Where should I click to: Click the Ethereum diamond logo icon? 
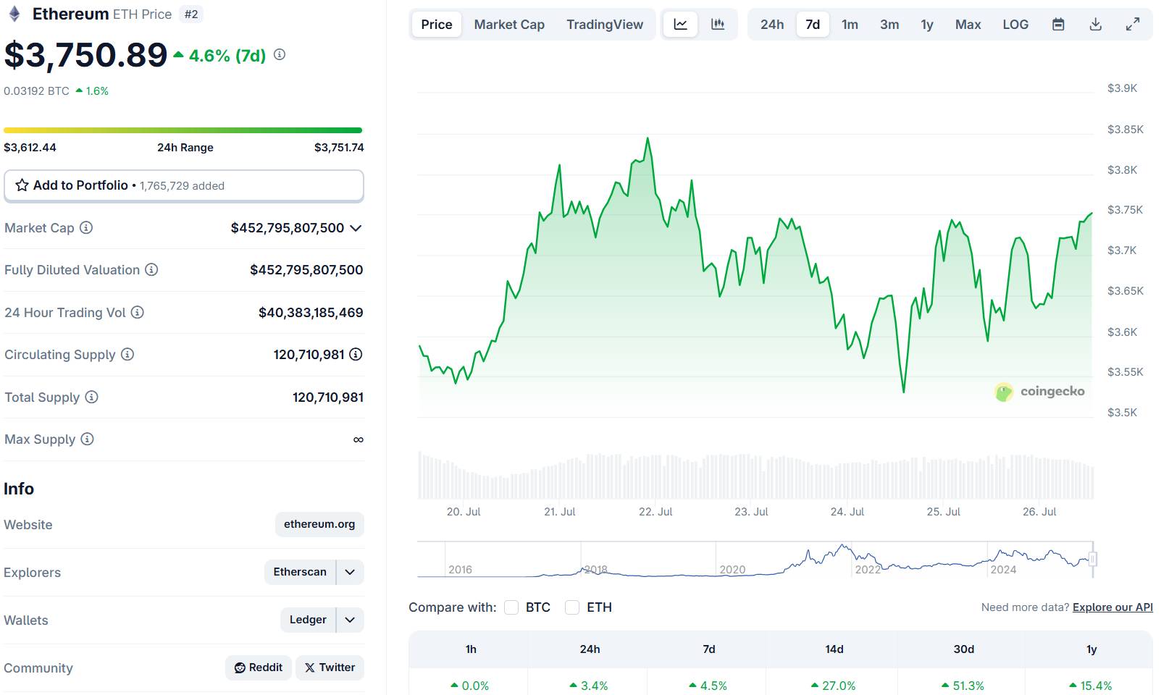point(14,14)
